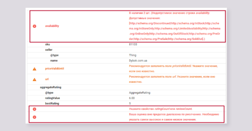Click the ratingCount or reviewCount error message
This screenshot has height=131, width=252.
tap(161, 109)
